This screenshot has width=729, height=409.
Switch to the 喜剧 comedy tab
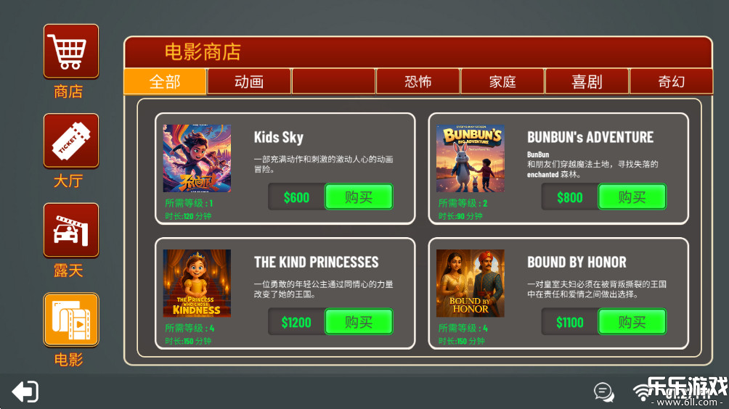[587, 82]
